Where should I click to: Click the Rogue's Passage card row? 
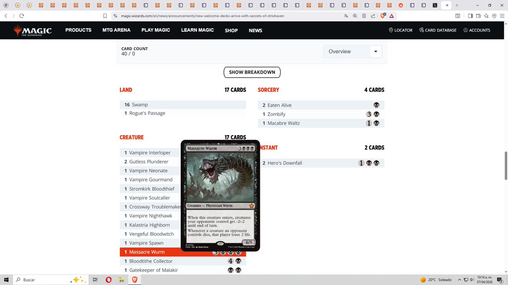point(183,113)
